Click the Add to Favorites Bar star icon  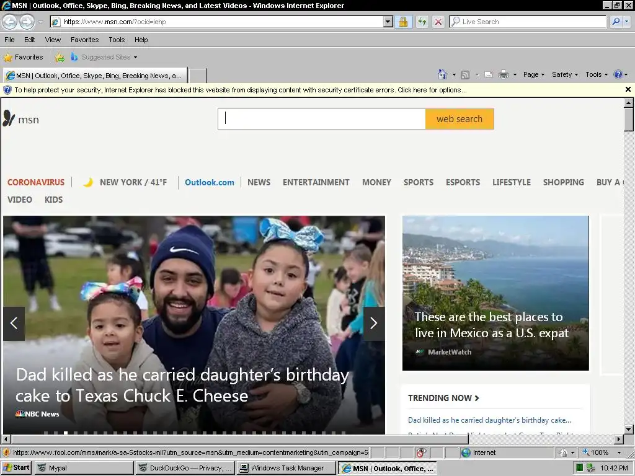[60, 57]
